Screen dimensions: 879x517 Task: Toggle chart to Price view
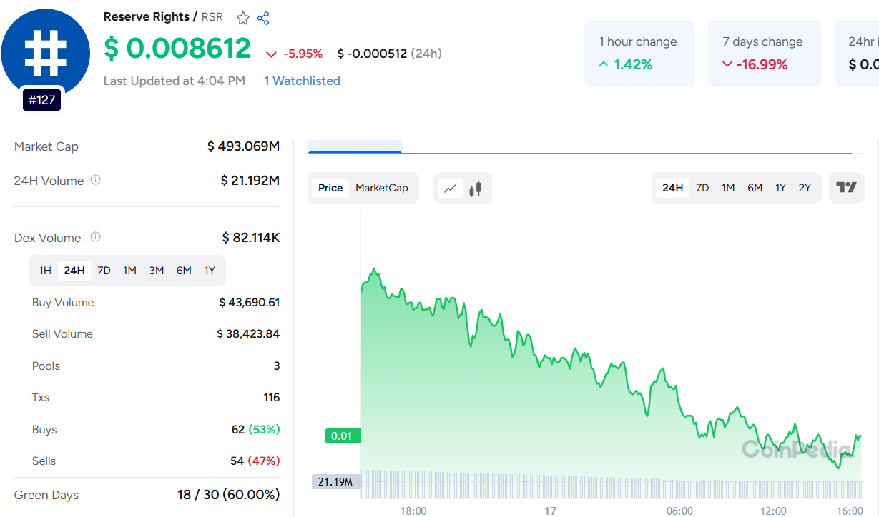pyautogui.click(x=330, y=188)
